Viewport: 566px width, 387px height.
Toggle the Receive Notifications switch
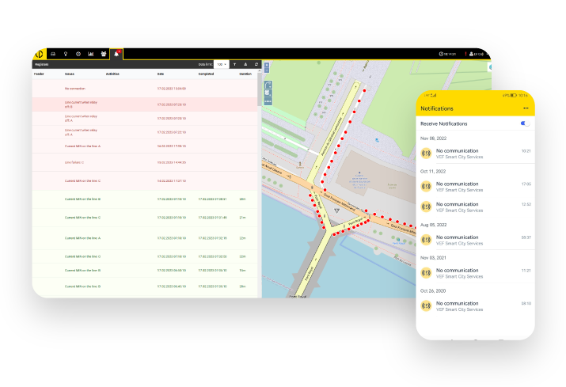(x=525, y=123)
